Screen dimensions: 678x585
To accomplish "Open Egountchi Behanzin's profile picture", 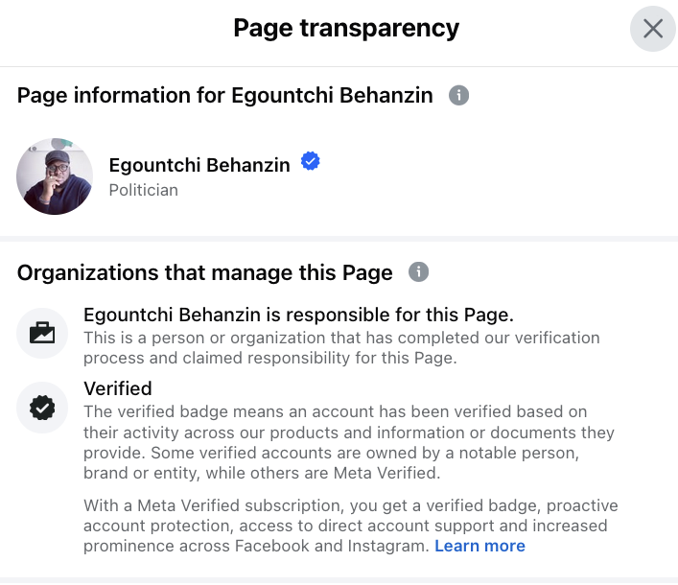I will point(55,176).
